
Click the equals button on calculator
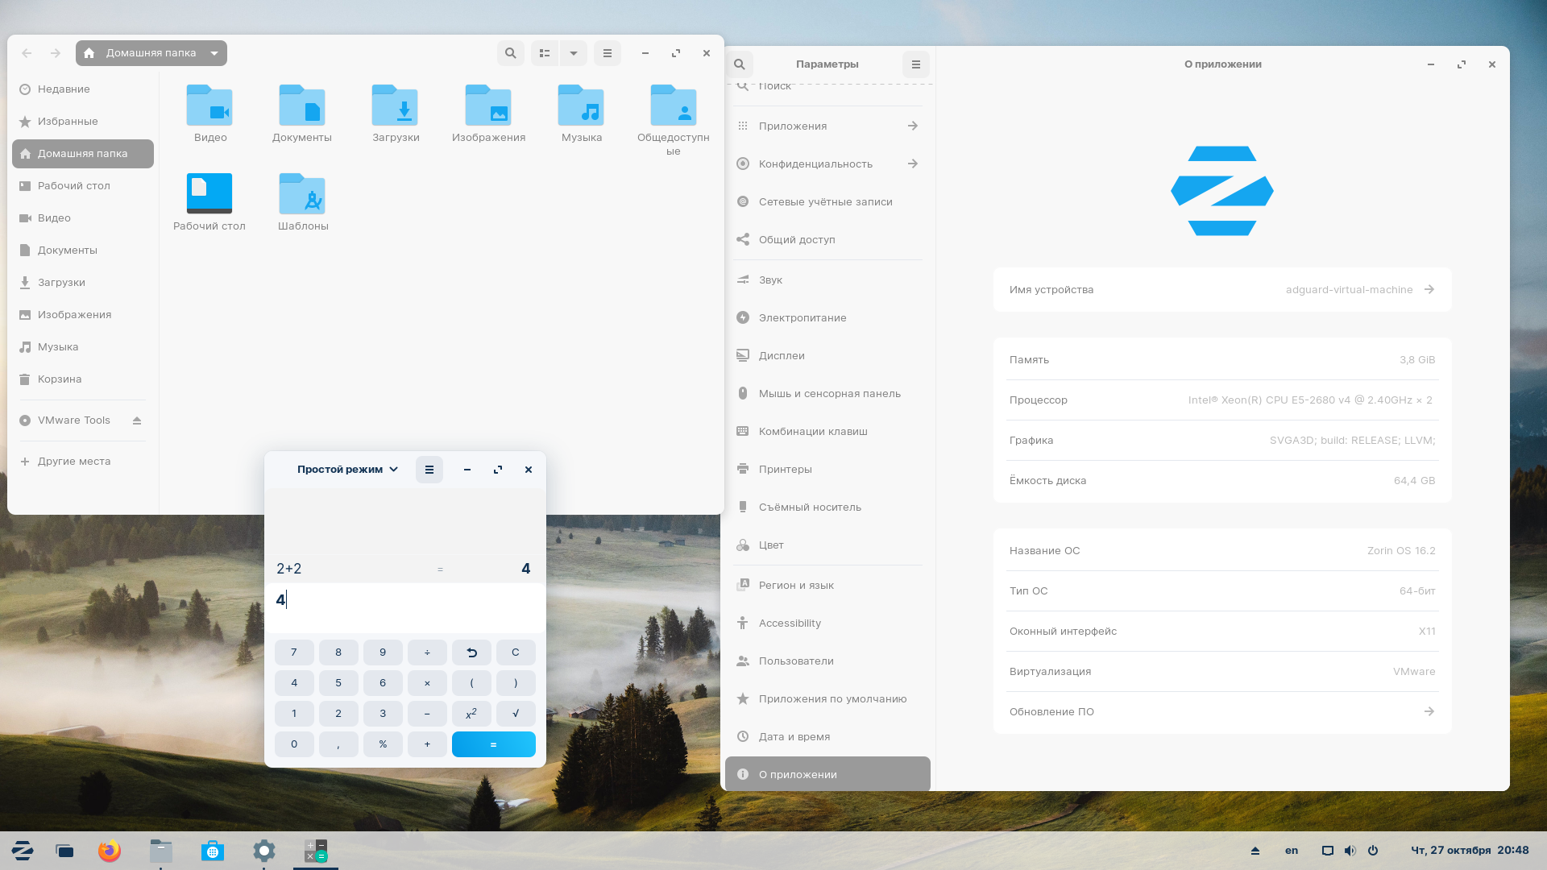(493, 744)
